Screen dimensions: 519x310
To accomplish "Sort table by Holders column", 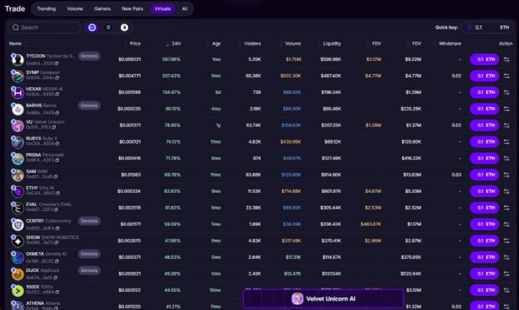I will 249,44.
